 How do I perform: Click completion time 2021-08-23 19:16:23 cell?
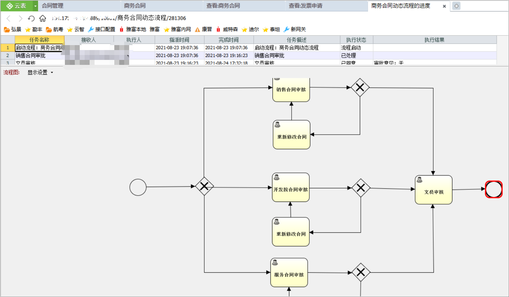pyautogui.click(x=229, y=55)
